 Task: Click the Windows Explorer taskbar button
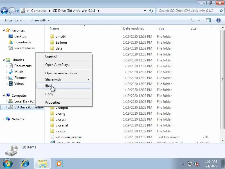42,164
